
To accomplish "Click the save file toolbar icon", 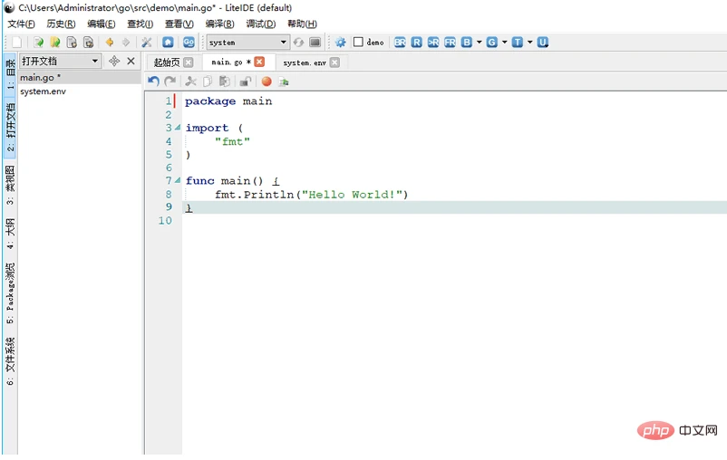I will coord(72,43).
